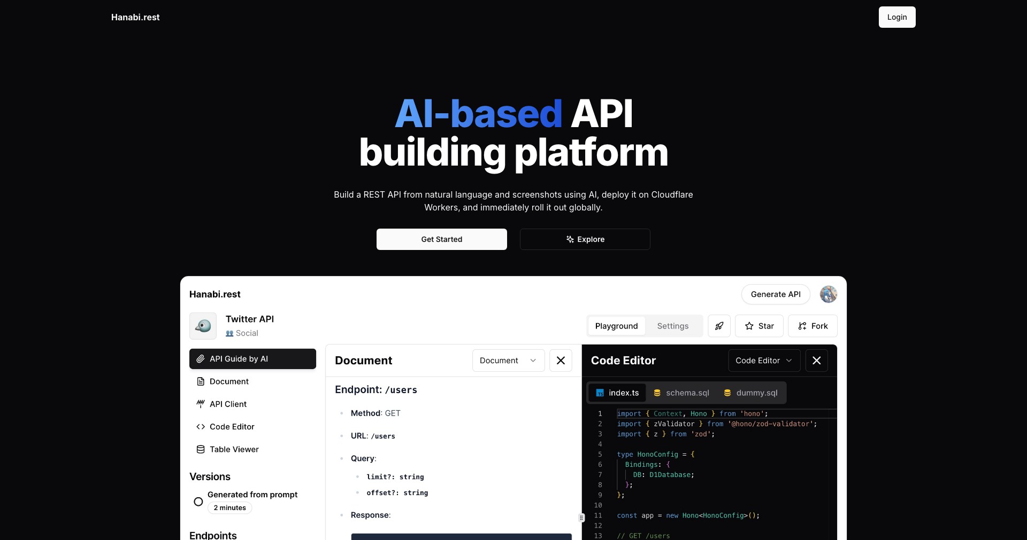The image size is (1027, 540).
Task: Switch to the Settings tab
Action: point(673,326)
